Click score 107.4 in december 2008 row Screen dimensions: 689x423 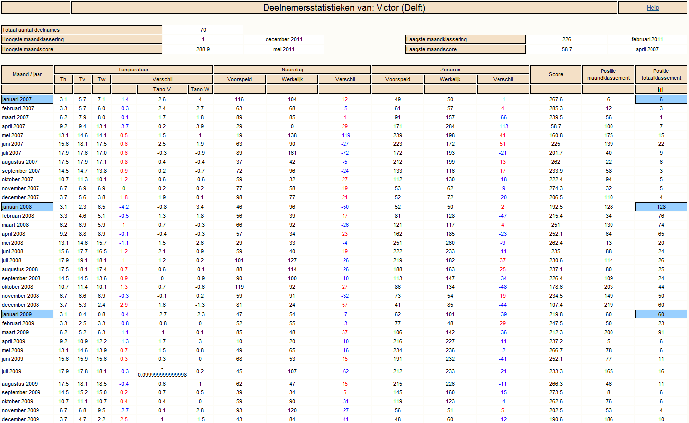pyautogui.click(x=556, y=305)
